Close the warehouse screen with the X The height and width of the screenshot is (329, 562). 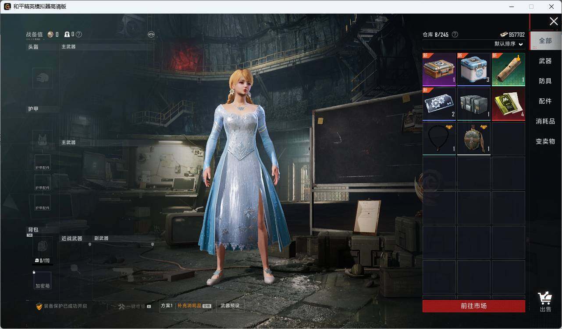tap(554, 21)
